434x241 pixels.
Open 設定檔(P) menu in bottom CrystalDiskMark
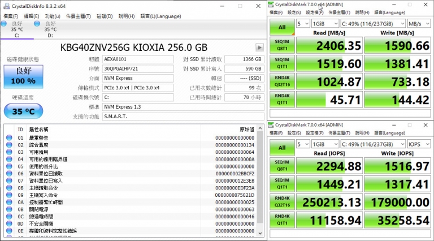pyautogui.click(x=314, y=133)
